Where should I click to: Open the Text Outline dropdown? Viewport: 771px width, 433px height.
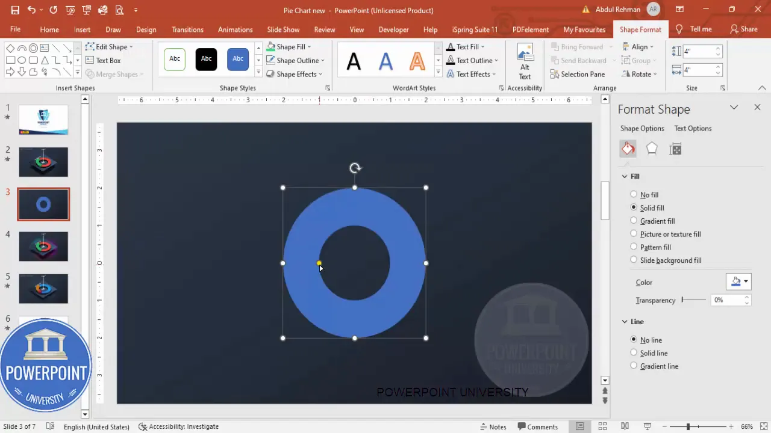472,60
